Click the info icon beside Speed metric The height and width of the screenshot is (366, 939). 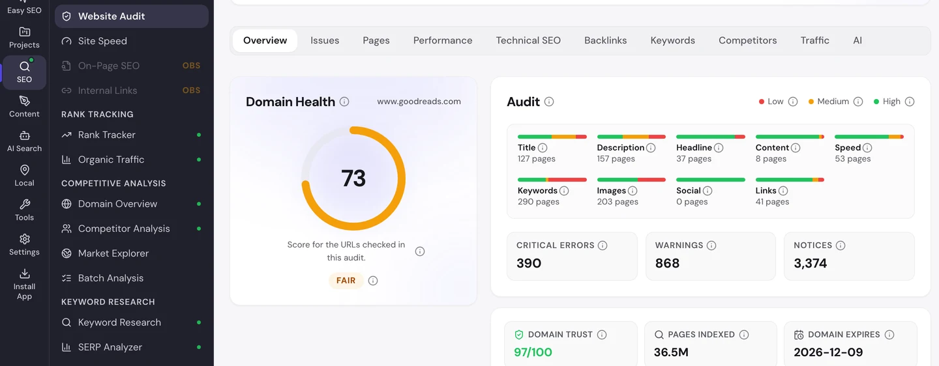point(867,148)
